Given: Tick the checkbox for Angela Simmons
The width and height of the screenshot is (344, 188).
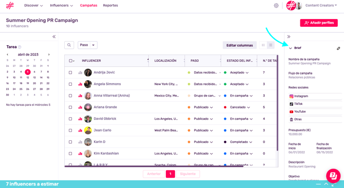Looking at the screenshot, I should [x=70, y=84].
